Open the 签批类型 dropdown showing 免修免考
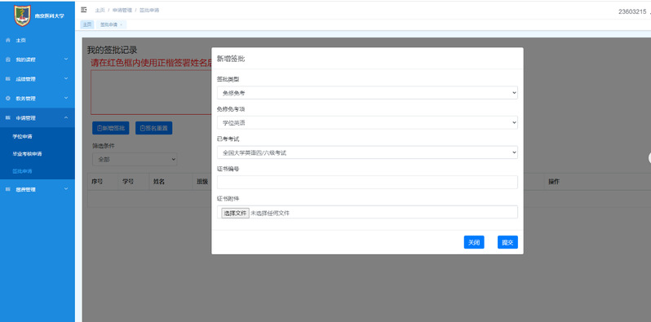 click(x=367, y=93)
